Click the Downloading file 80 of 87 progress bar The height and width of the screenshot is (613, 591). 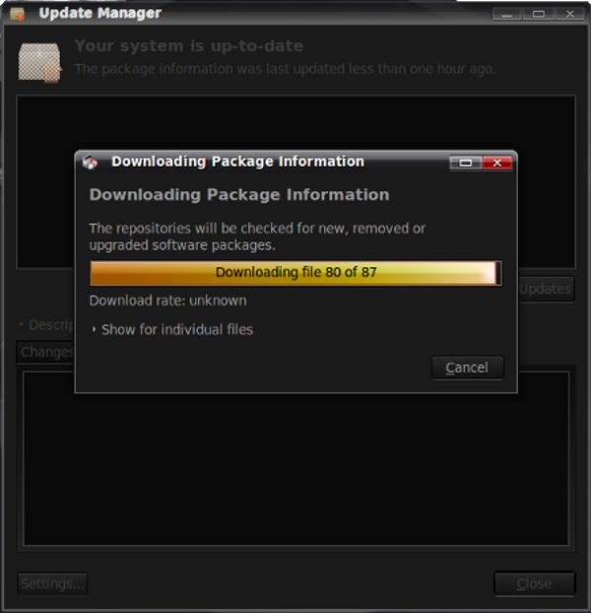pyautogui.click(x=295, y=272)
